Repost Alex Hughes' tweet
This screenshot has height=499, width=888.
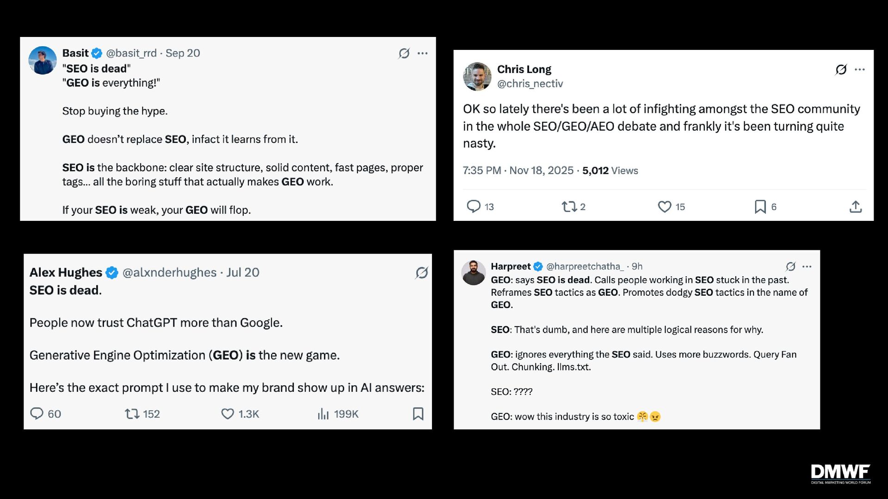tap(132, 414)
